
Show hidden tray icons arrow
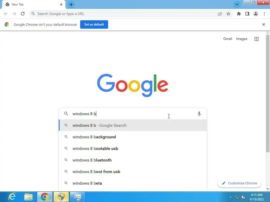(x=230, y=197)
